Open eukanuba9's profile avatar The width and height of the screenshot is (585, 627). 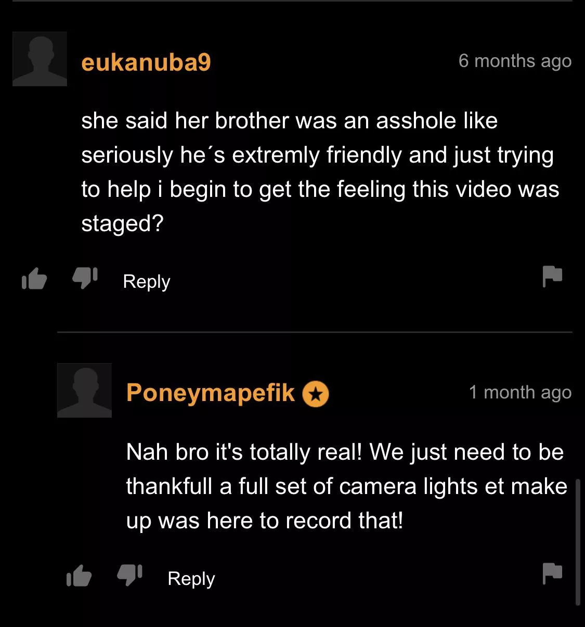tap(40, 59)
